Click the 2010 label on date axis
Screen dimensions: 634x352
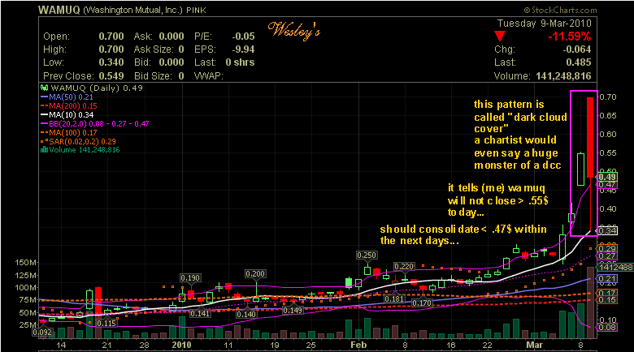pyautogui.click(x=181, y=345)
